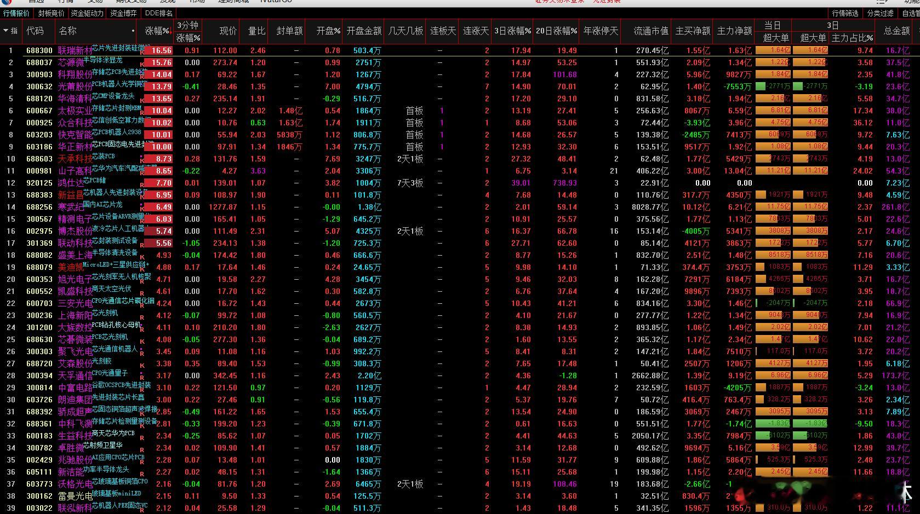Sort by the 主买净额 column header
The height and width of the screenshot is (514, 920).
[x=693, y=31]
